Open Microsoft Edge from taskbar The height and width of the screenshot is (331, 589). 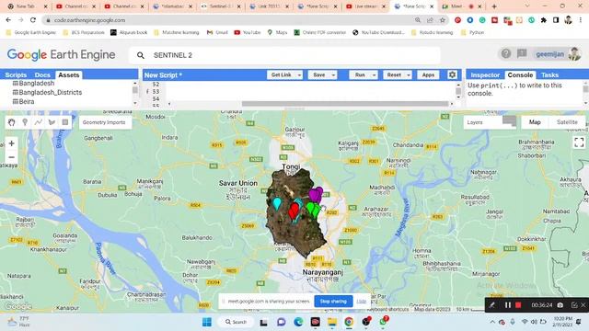point(298,322)
